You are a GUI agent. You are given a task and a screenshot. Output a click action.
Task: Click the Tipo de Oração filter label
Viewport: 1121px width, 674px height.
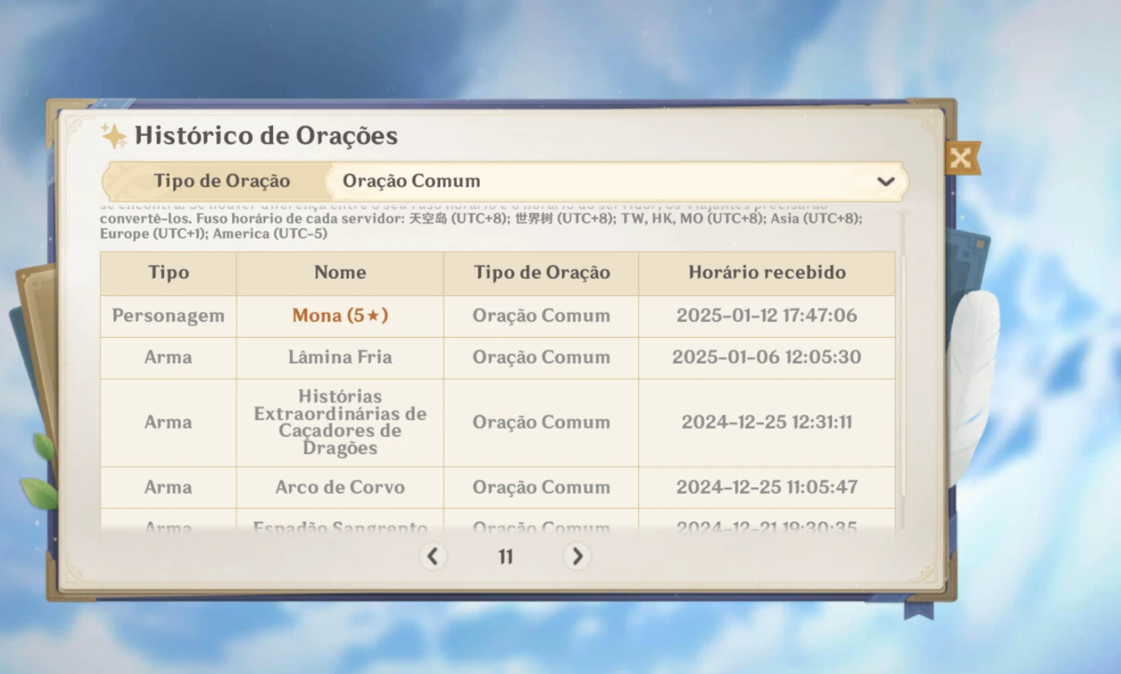coord(222,181)
